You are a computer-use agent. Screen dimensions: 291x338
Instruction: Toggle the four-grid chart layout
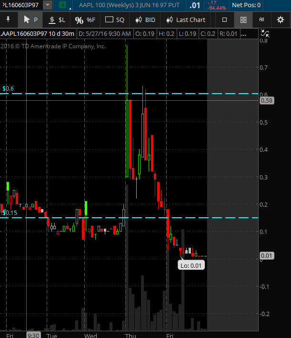(x=243, y=20)
